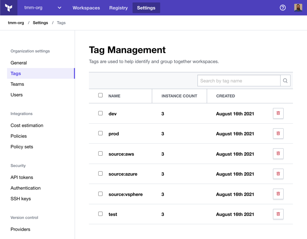Delete the source:vsphere tag via trash icon
Image resolution: width=307 pixels, height=239 pixels.
[x=278, y=194]
